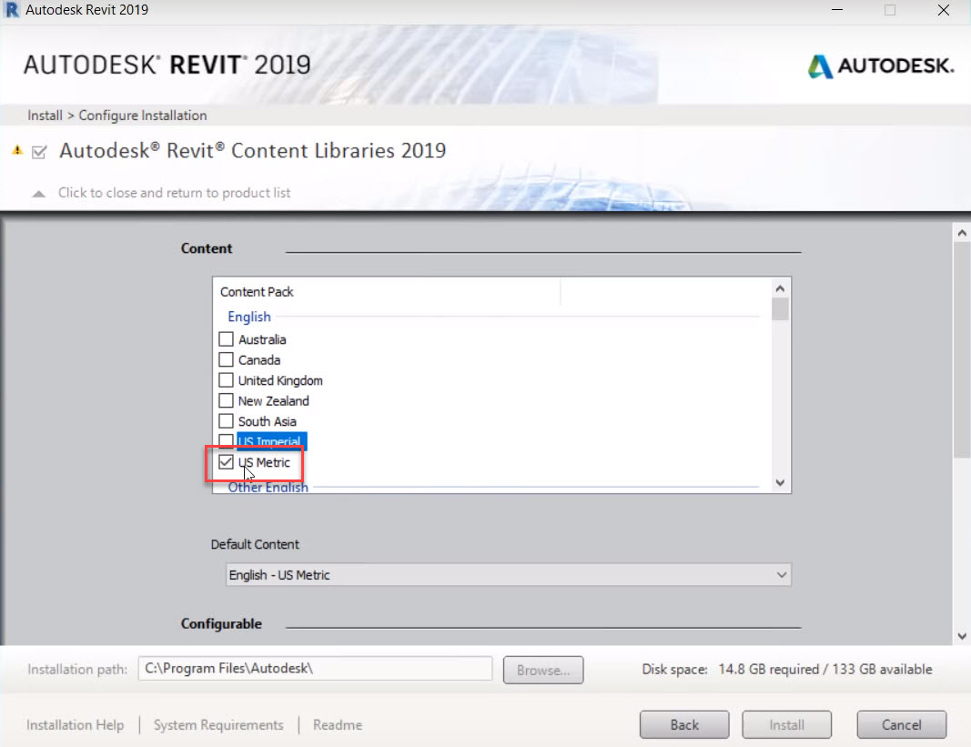The height and width of the screenshot is (747, 971).
Task: Click content pack list down arrow
Action: (x=780, y=482)
